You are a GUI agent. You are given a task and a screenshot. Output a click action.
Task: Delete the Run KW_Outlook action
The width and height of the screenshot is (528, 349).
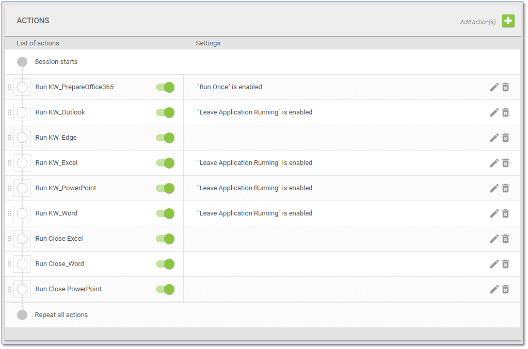point(505,112)
